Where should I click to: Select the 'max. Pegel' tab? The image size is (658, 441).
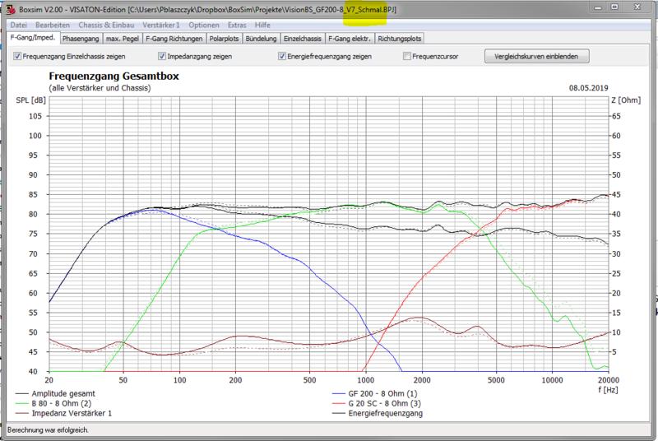tap(123, 38)
